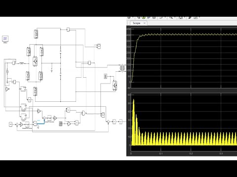Image resolution: width=237 pixels, height=177 pixels.
Task: Select the transformer block at the right edge
Action: coord(122,68)
